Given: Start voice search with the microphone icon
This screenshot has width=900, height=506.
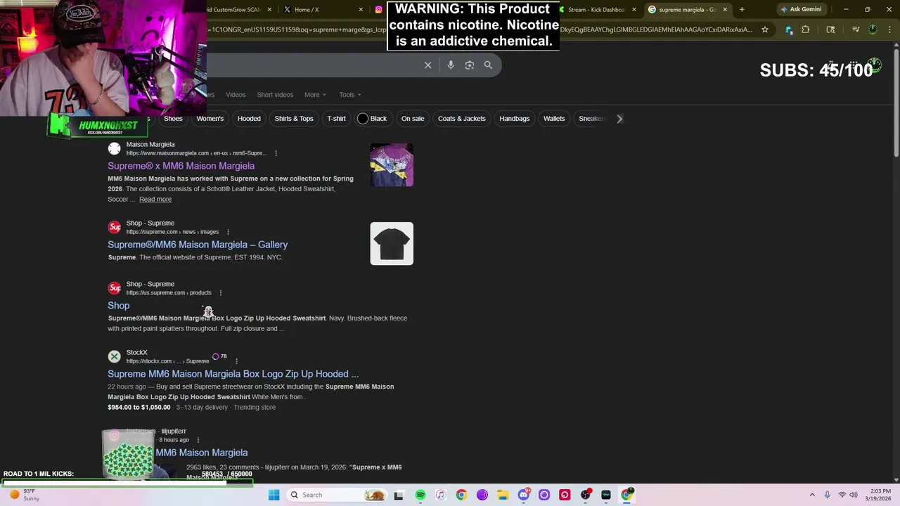Looking at the screenshot, I should point(451,65).
